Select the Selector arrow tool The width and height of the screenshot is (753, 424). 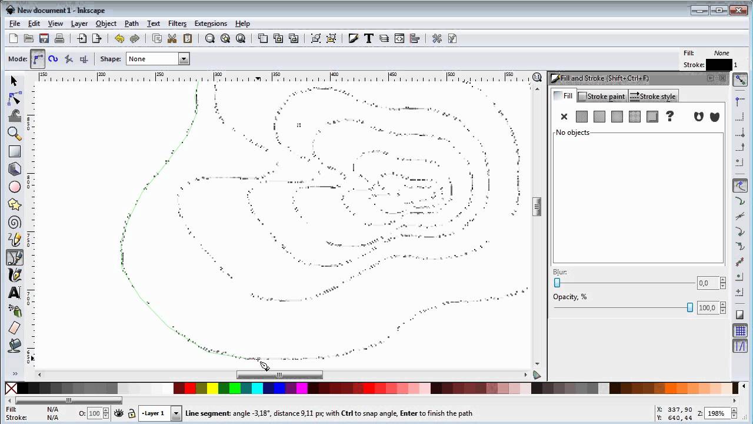[x=14, y=81]
